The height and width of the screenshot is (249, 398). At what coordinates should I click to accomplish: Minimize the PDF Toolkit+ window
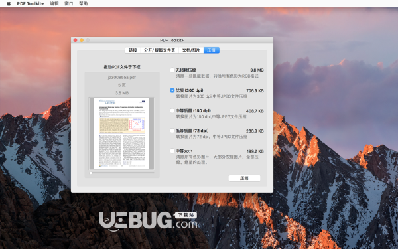pos(82,40)
